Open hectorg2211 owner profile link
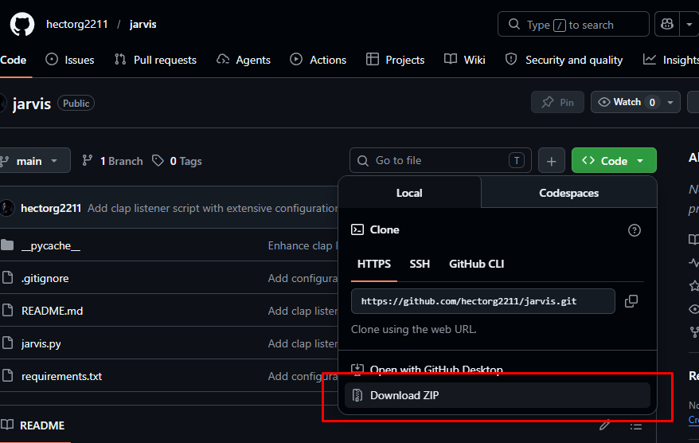The height and width of the screenshot is (443, 699). point(77,24)
